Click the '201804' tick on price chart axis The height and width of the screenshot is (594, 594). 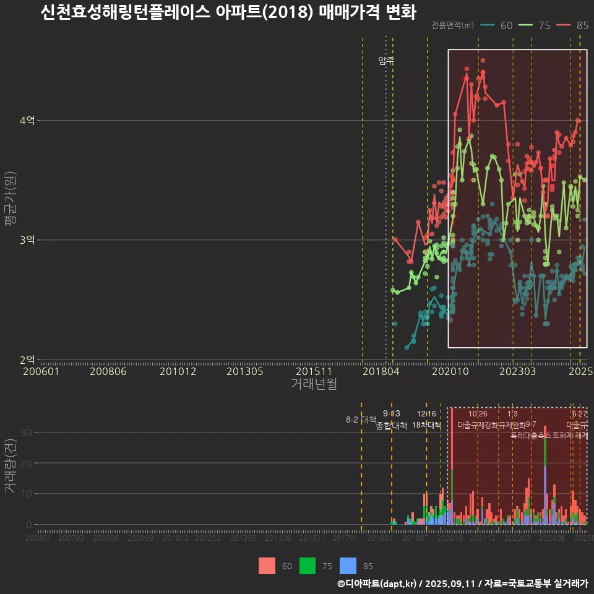[x=381, y=371]
